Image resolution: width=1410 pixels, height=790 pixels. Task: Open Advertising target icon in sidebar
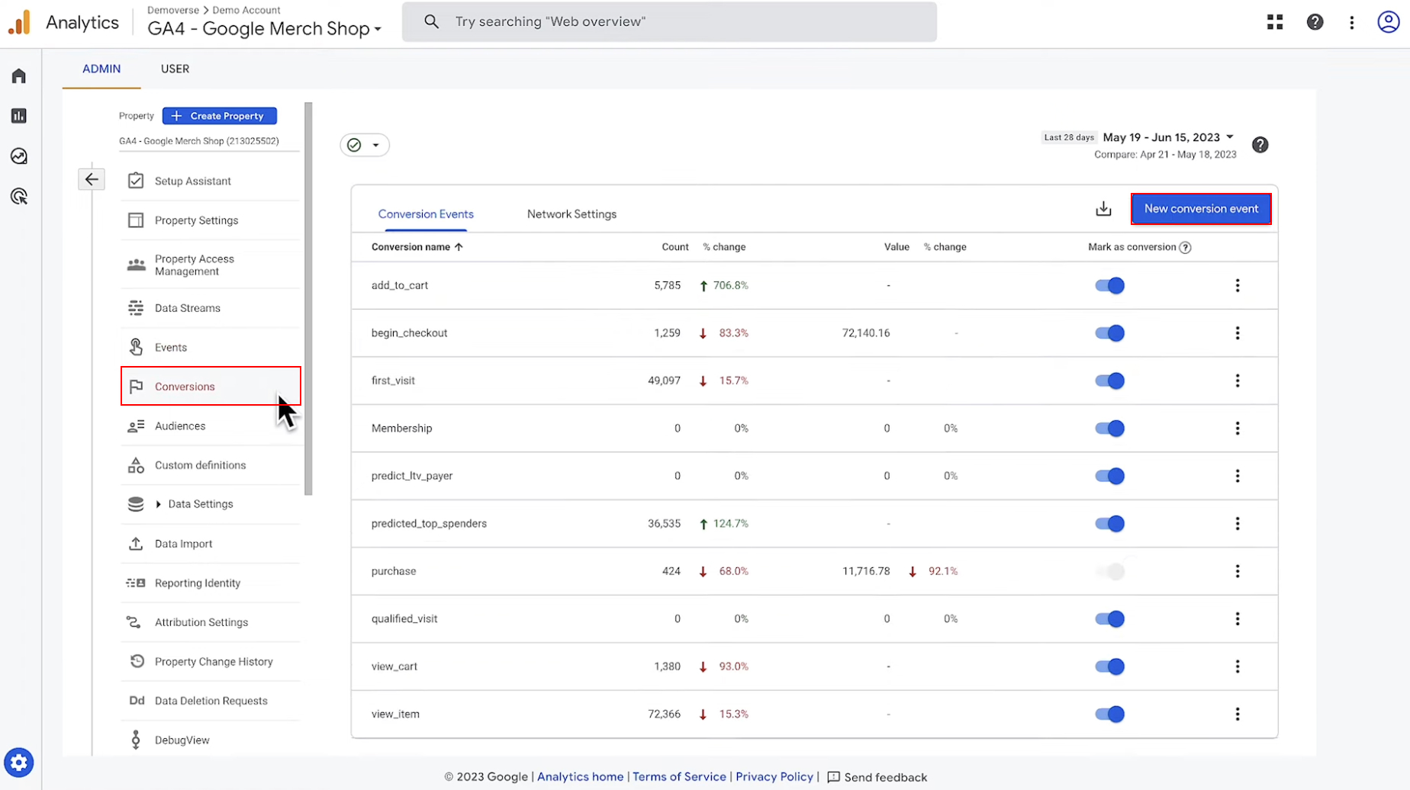click(x=19, y=197)
